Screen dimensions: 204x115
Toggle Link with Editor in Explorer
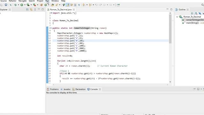31,10
